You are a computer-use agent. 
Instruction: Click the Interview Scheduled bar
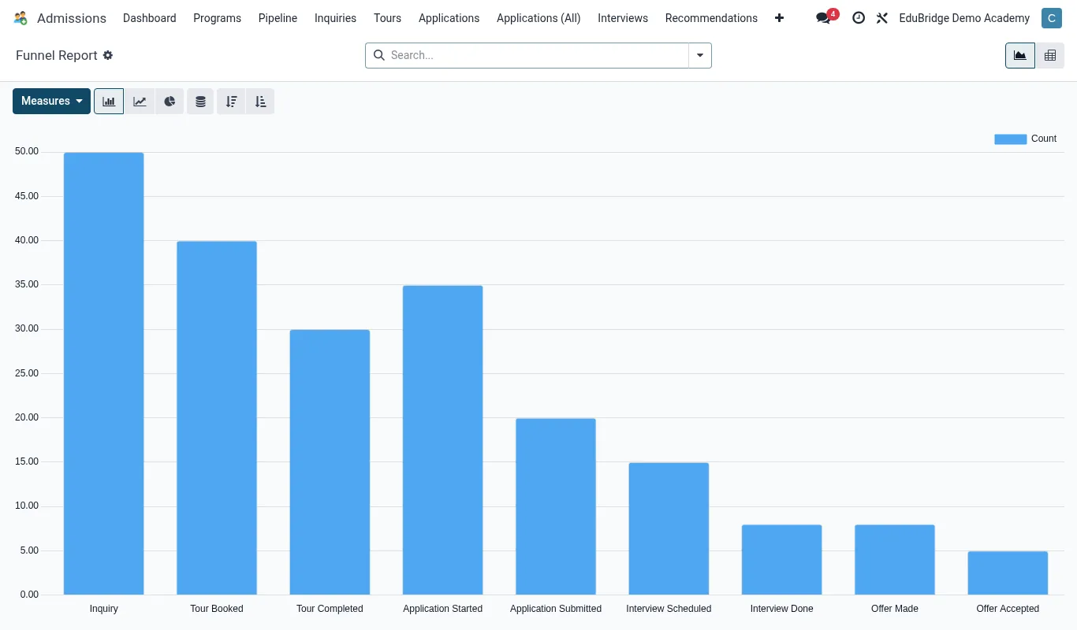pyautogui.click(x=669, y=528)
